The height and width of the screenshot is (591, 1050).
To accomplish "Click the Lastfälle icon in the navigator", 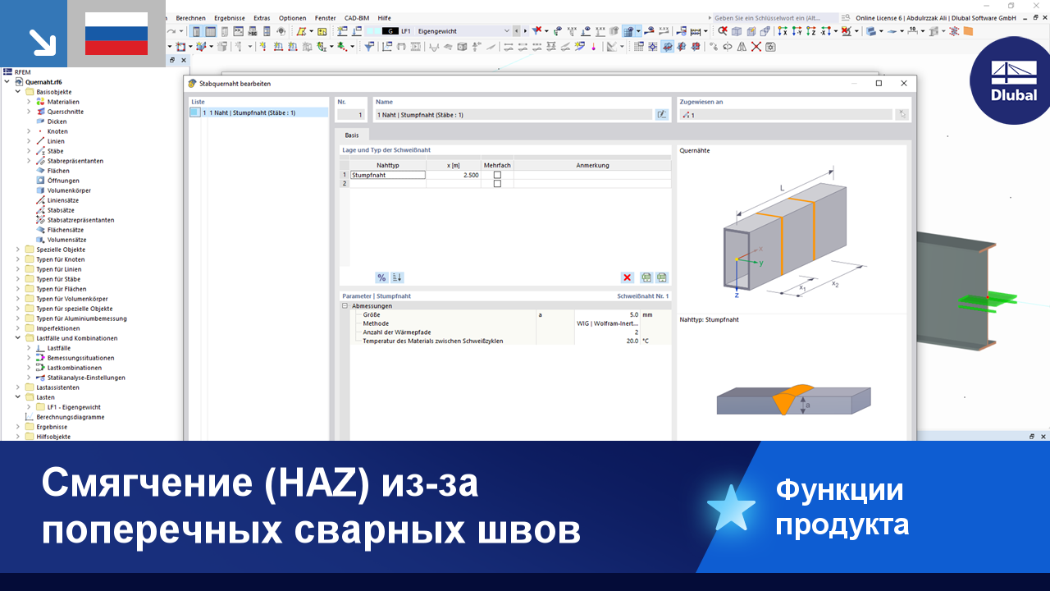I will (x=40, y=348).
